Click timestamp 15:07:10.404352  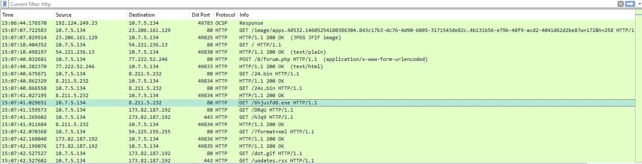pos(24,45)
